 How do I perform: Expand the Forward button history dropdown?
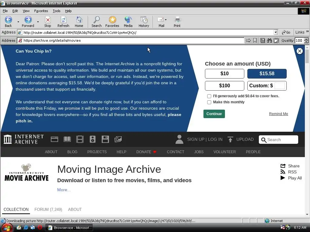[x=38, y=22]
